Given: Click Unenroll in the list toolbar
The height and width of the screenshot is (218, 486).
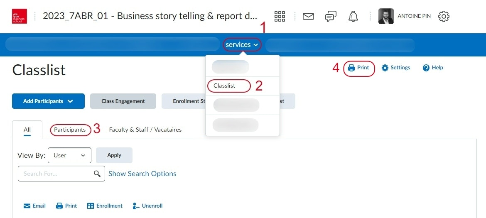Looking at the screenshot, I should click(x=147, y=206).
